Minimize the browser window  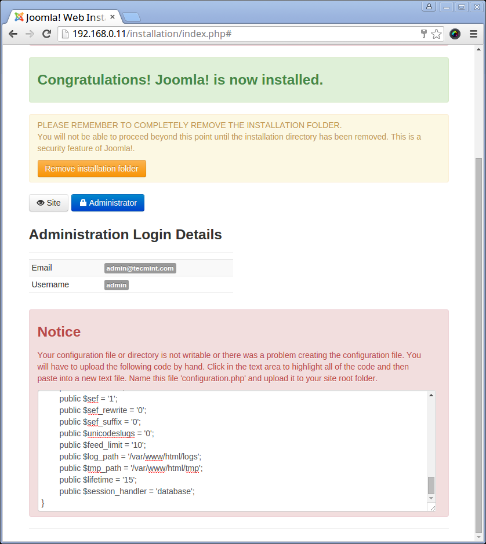coord(447,7)
